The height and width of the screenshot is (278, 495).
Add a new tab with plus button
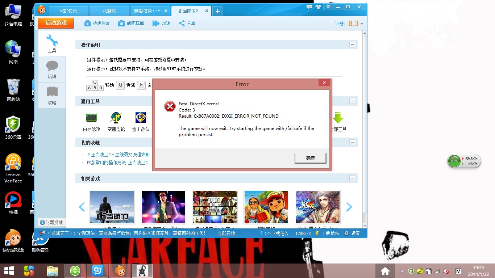[x=217, y=11]
